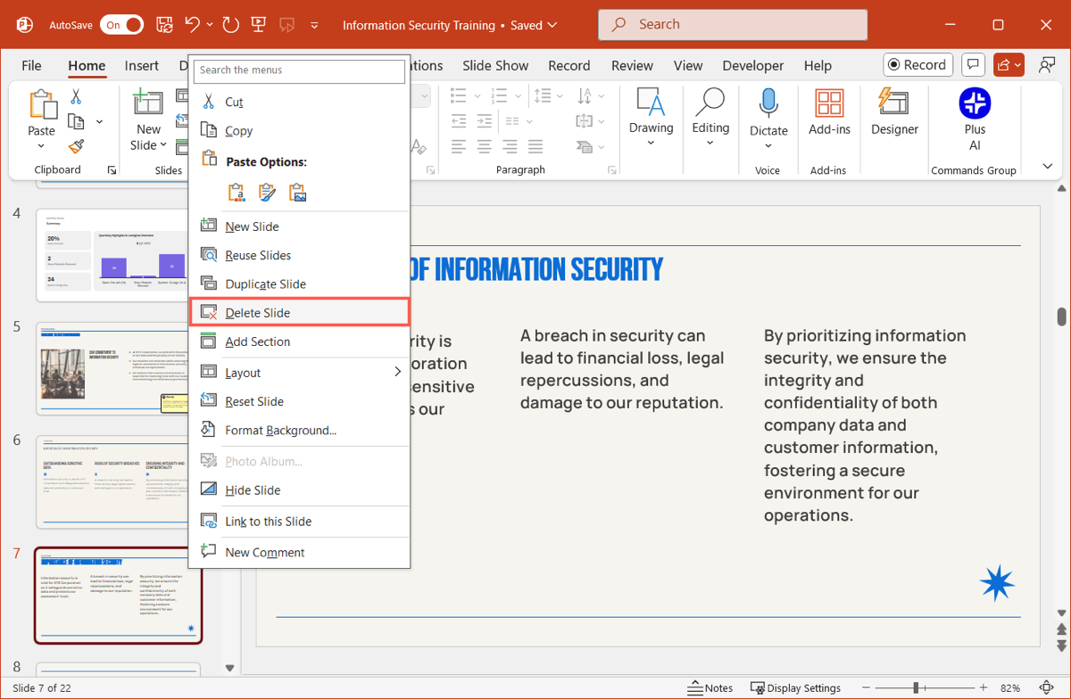Screen dimensions: 1071x699
Task: Adjust the zoom slider in status bar
Action: 917,687
